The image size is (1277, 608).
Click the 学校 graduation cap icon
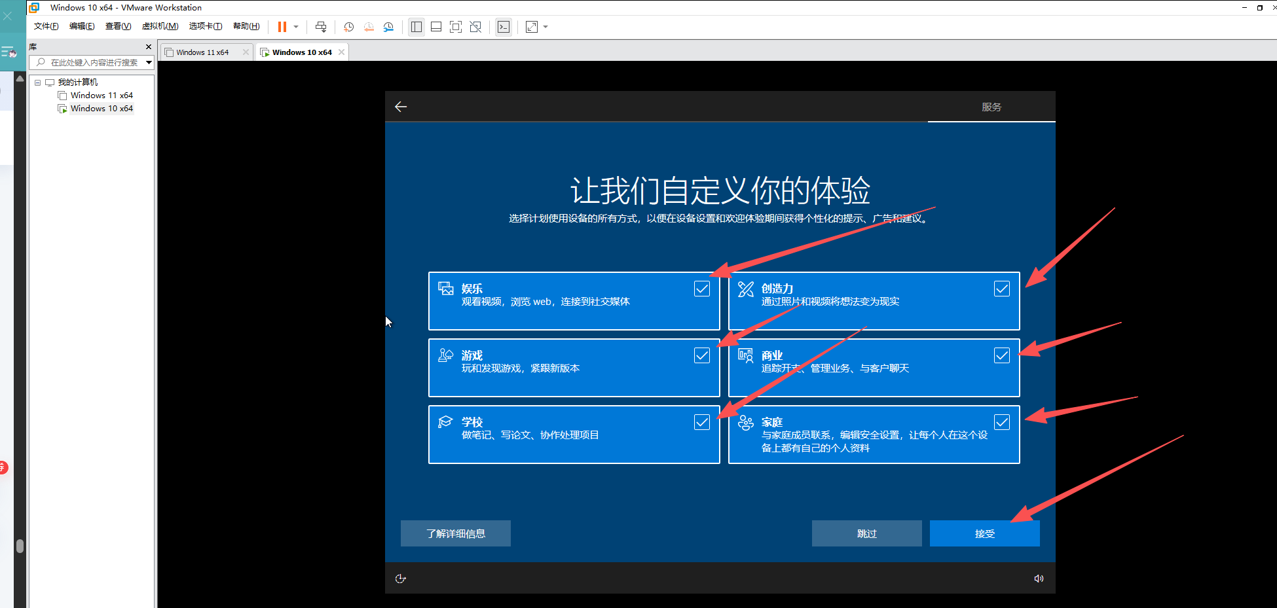tap(446, 421)
